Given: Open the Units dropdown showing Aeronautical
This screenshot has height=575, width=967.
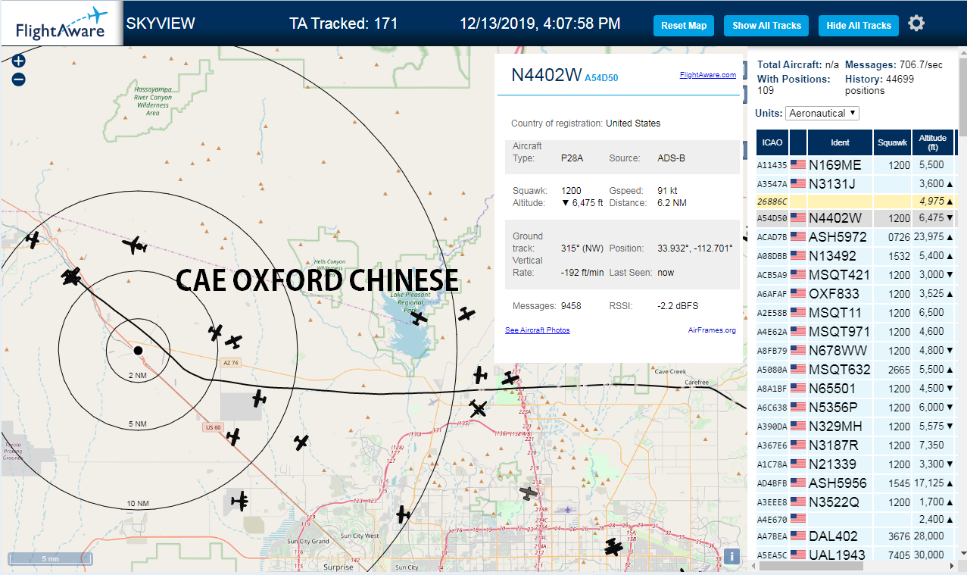Looking at the screenshot, I should pos(822,113).
